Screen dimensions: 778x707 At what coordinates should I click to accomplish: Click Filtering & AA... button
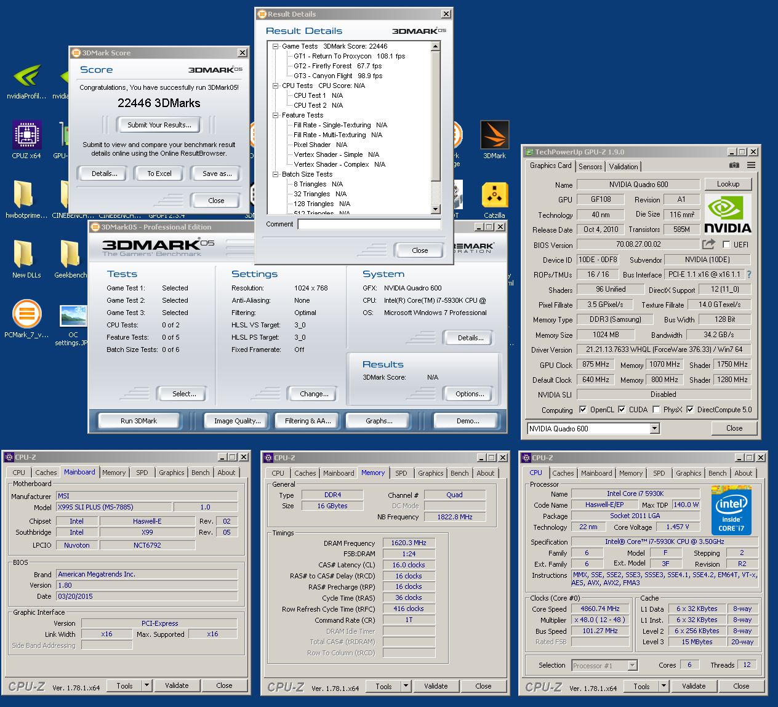308,421
